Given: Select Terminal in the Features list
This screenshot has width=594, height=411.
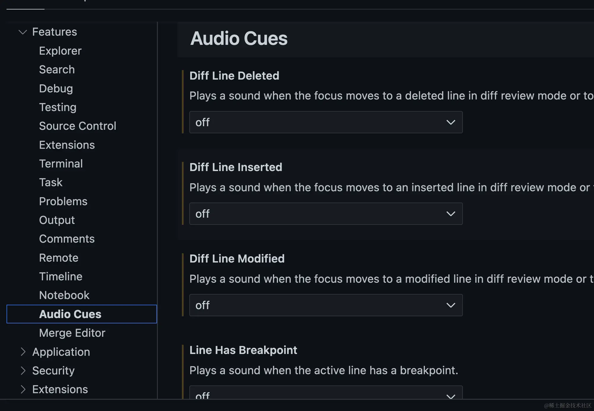Looking at the screenshot, I should click(x=61, y=164).
